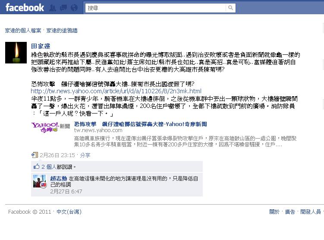Open 家達的塗鴉牆 link
Viewport: 324px width, 240px height.
pos(62,31)
